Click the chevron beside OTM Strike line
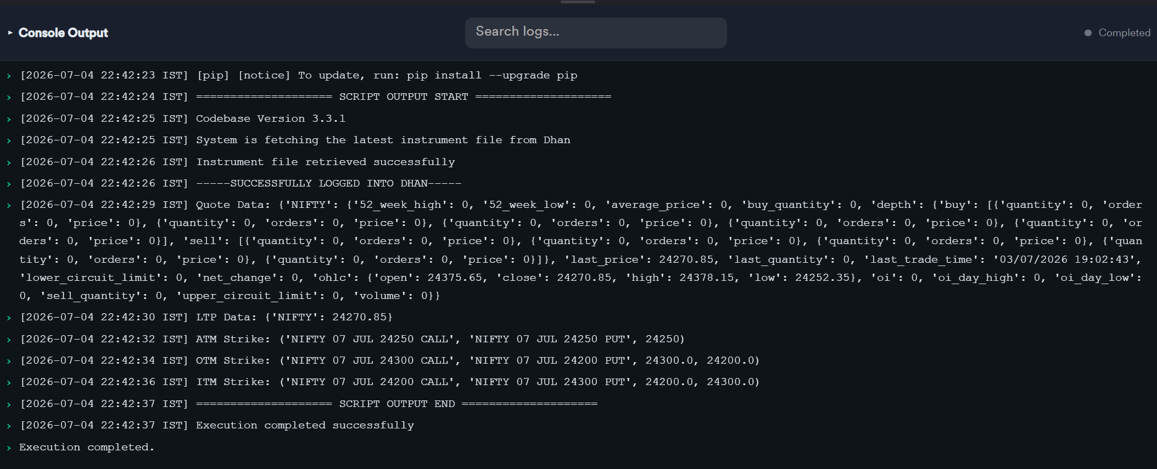 9,361
